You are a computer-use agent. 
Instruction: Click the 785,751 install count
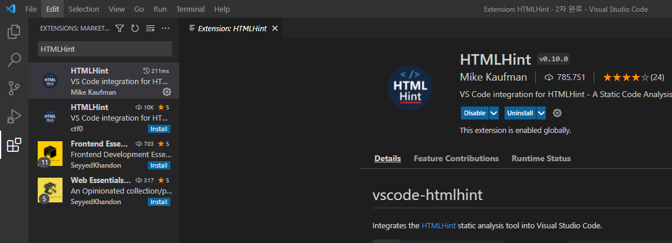pos(565,78)
